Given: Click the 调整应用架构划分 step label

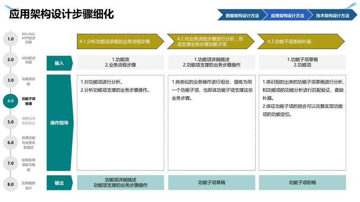Looking at the screenshot, I should (x=28, y=121).
